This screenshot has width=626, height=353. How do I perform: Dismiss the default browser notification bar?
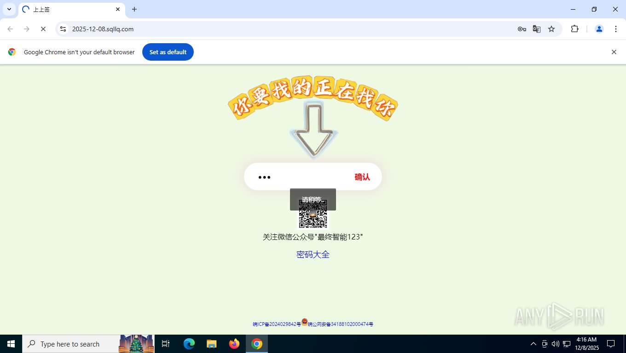(x=614, y=52)
